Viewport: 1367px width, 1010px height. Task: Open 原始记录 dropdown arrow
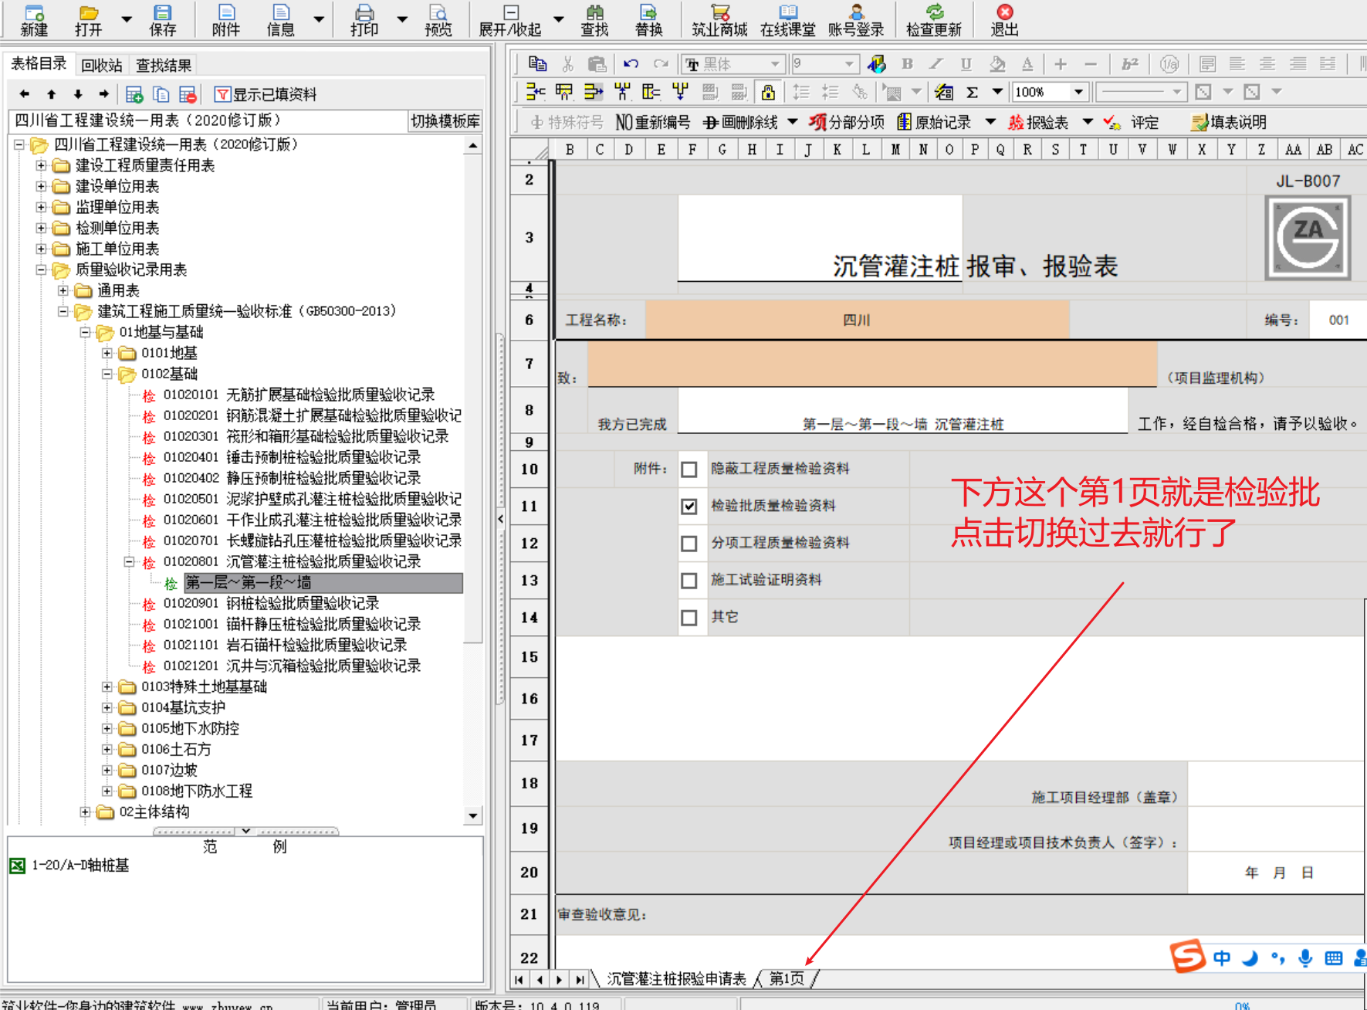pyautogui.click(x=990, y=122)
